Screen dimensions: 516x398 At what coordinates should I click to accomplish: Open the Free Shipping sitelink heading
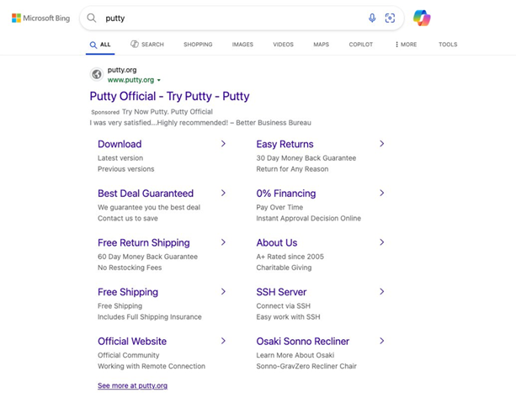(128, 292)
